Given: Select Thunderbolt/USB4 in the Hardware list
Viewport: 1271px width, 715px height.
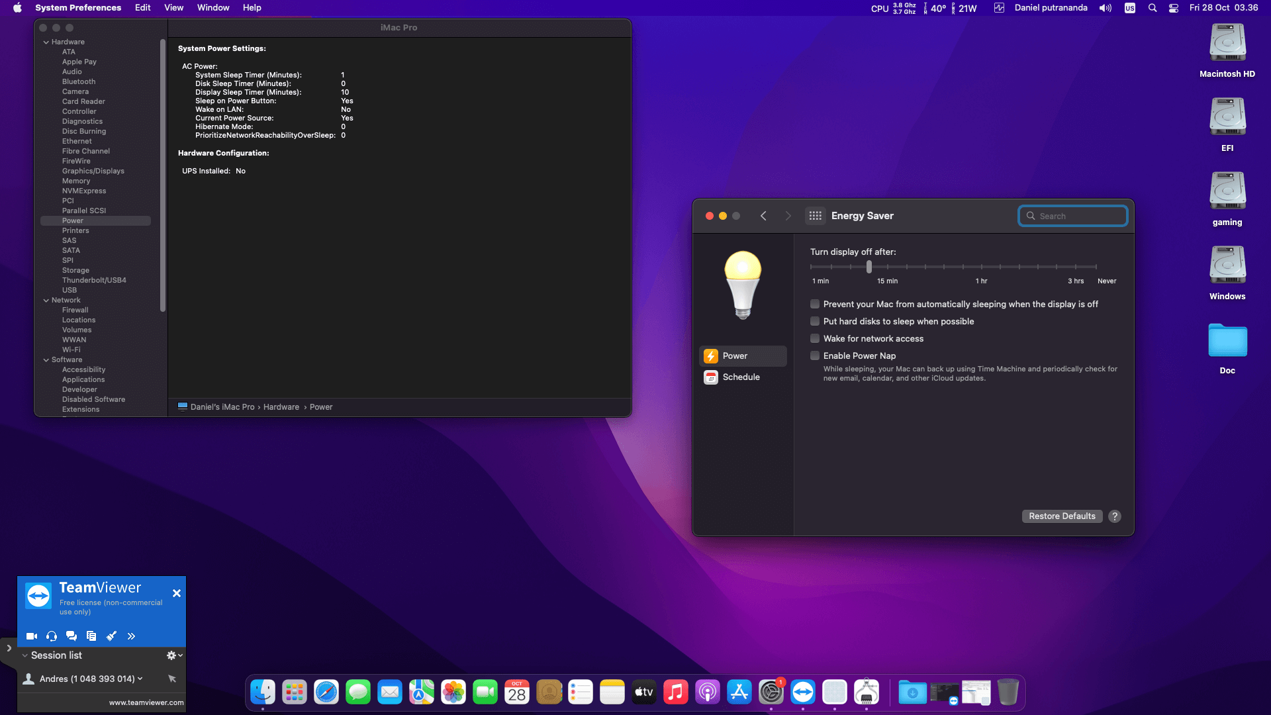Looking at the screenshot, I should click(94, 281).
